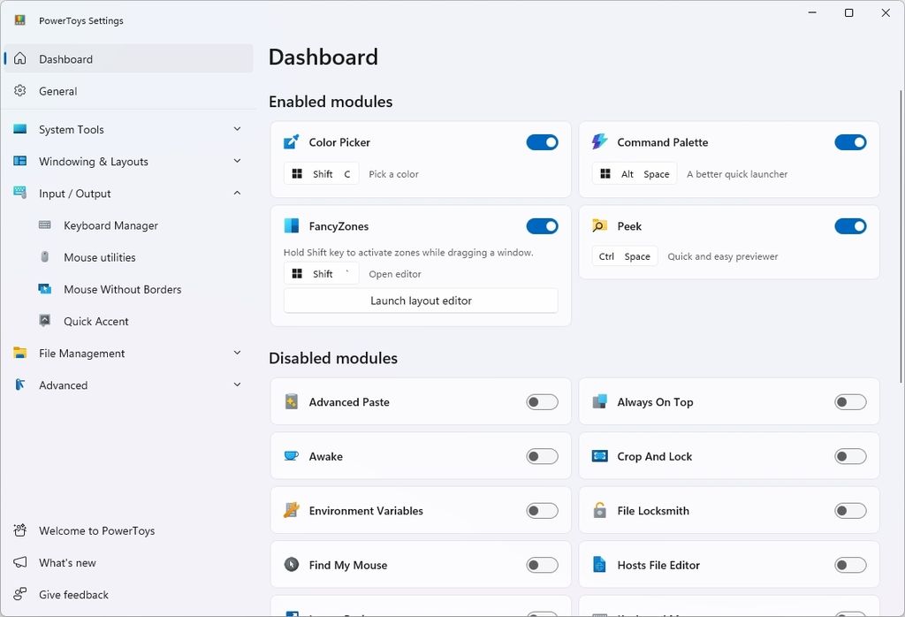Click the Ctrl Space shortcut badge for Peek
Viewport: 905px width, 617px height.
click(x=624, y=255)
